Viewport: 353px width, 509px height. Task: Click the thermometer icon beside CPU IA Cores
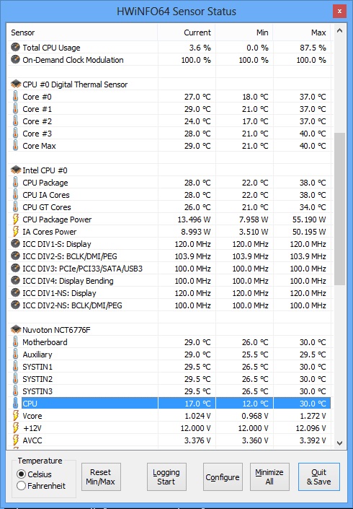pos(15,195)
